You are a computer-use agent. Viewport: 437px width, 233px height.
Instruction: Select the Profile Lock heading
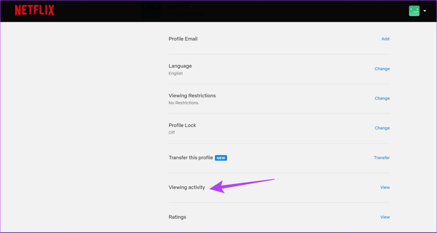tap(182, 125)
